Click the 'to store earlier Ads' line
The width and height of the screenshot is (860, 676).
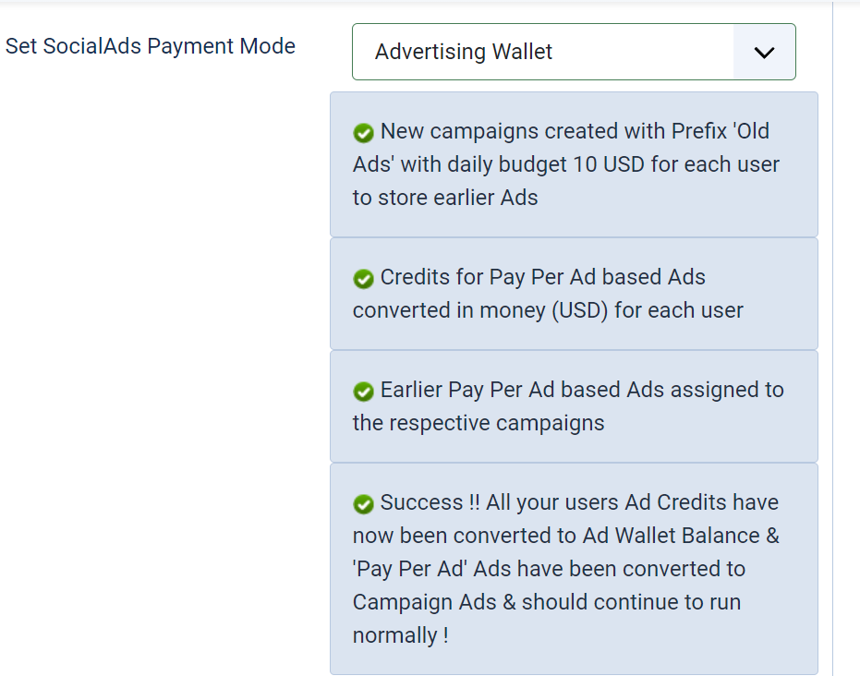pyautogui.click(x=445, y=198)
